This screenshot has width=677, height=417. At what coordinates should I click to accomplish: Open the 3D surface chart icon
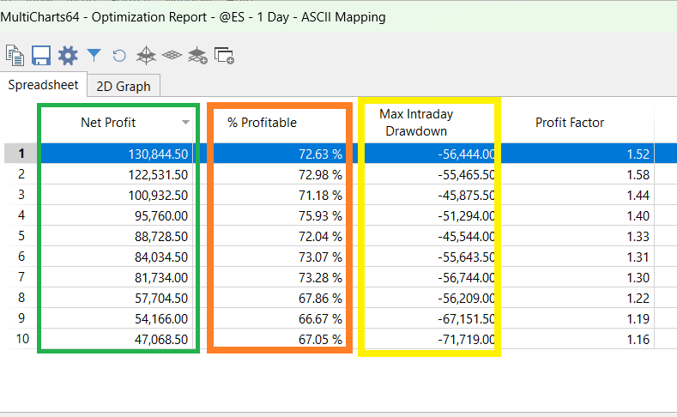point(147,56)
